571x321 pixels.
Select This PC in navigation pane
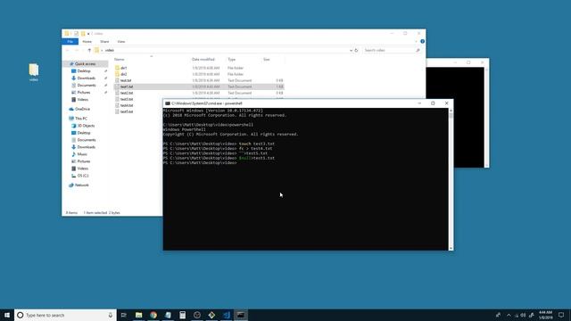(x=81, y=119)
